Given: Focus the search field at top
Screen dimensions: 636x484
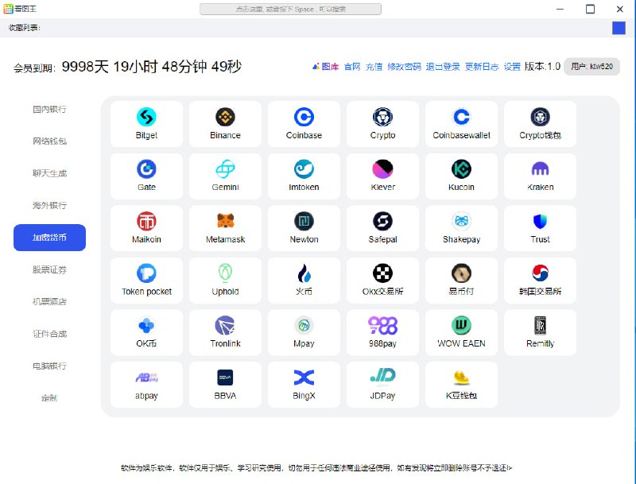Looking at the screenshot, I should point(290,9).
